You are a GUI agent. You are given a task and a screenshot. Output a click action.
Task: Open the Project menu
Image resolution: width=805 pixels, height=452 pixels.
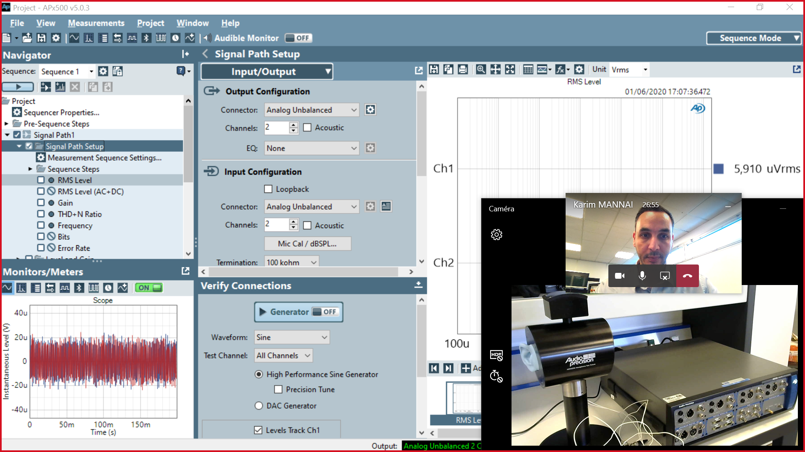[x=151, y=23]
